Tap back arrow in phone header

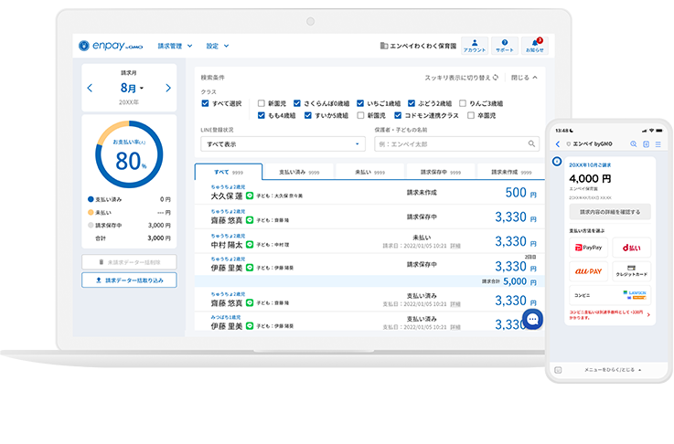click(x=558, y=144)
